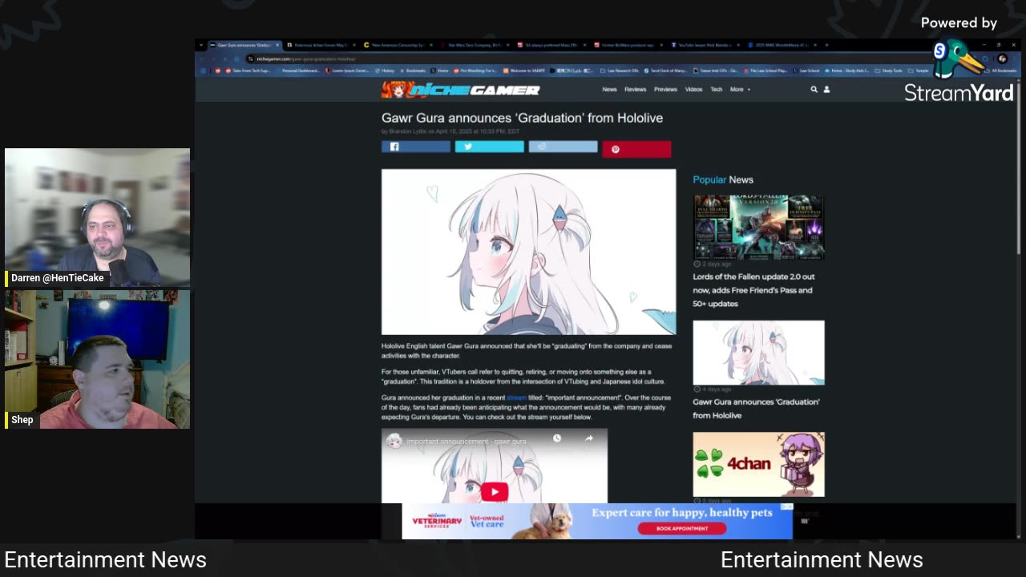This screenshot has height=577, width=1026.
Task: Open the site search magnifier icon
Action: tap(814, 90)
